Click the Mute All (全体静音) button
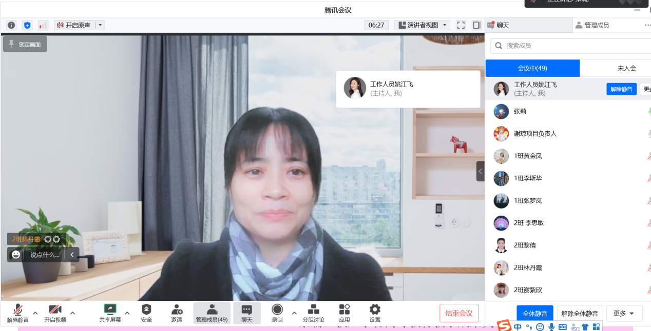 pos(534,313)
